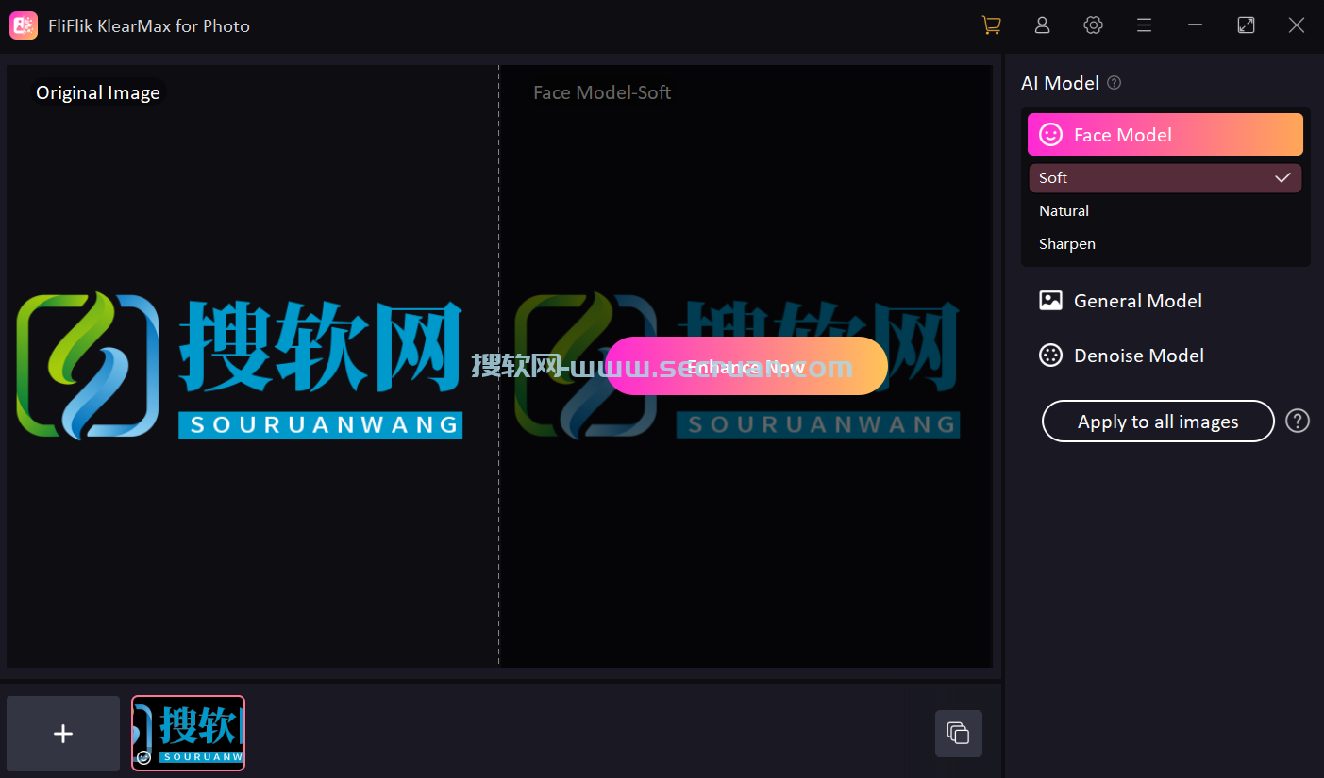
Task: Close the KlearMax window
Action: click(1297, 25)
